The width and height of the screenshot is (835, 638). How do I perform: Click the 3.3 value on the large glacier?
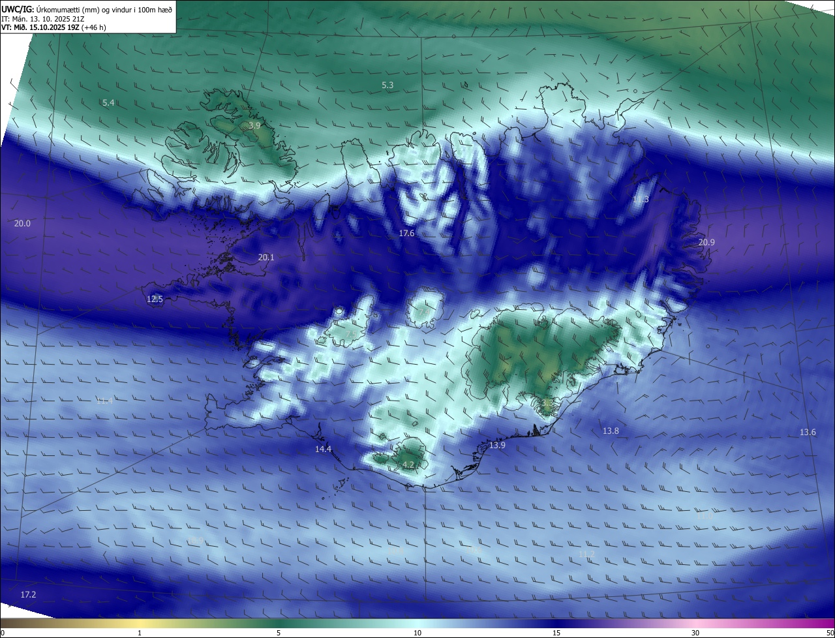pyautogui.click(x=547, y=404)
